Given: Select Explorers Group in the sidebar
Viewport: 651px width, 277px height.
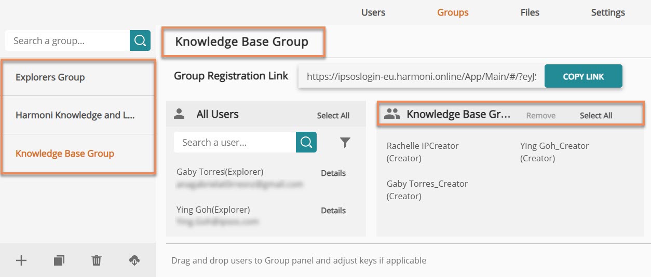Looking at the screenshot, I should point(78,77).
